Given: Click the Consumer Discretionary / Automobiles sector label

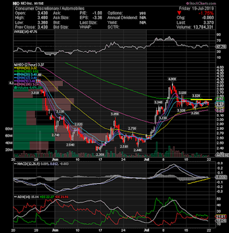Looking at the screenshot, I should tap(50, 9).
